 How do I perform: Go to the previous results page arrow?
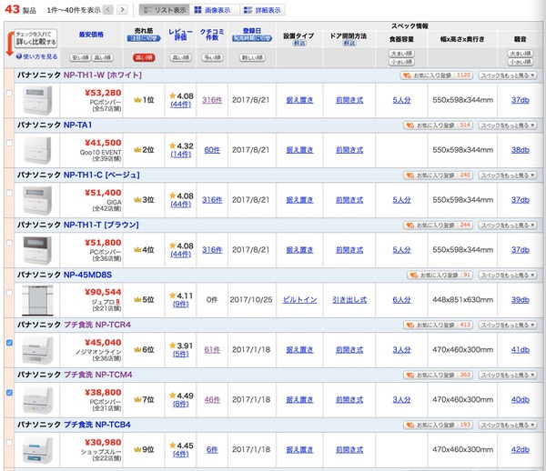(x=108, y=9)
